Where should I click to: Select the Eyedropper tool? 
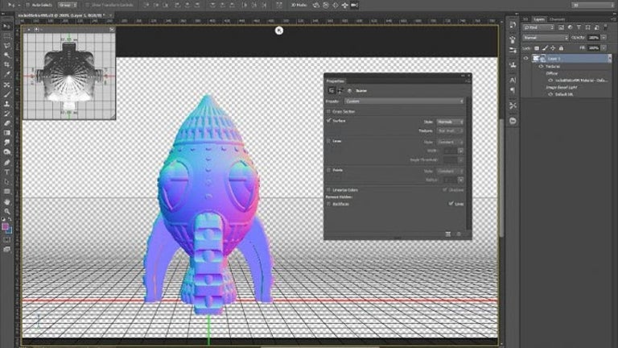tap(6, 74)
